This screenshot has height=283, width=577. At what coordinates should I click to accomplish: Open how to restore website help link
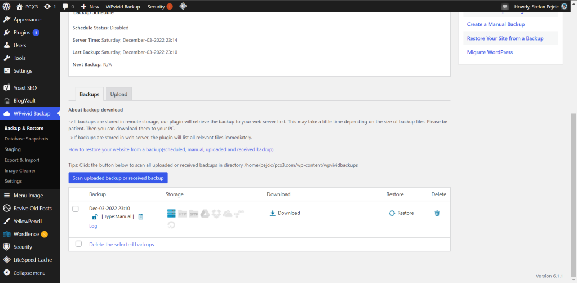click(171, 149)
